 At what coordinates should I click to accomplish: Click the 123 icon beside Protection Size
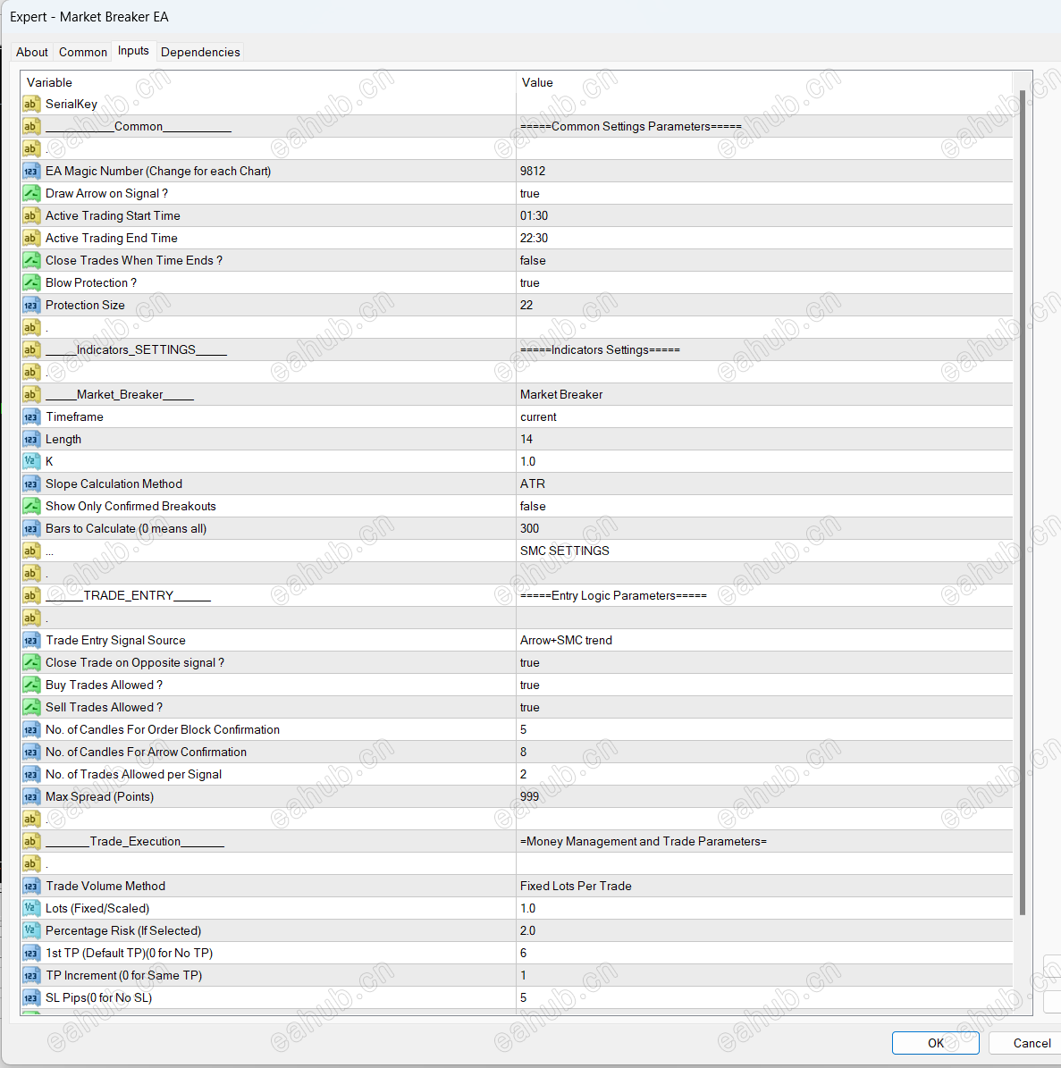click(x=31, y=305)
